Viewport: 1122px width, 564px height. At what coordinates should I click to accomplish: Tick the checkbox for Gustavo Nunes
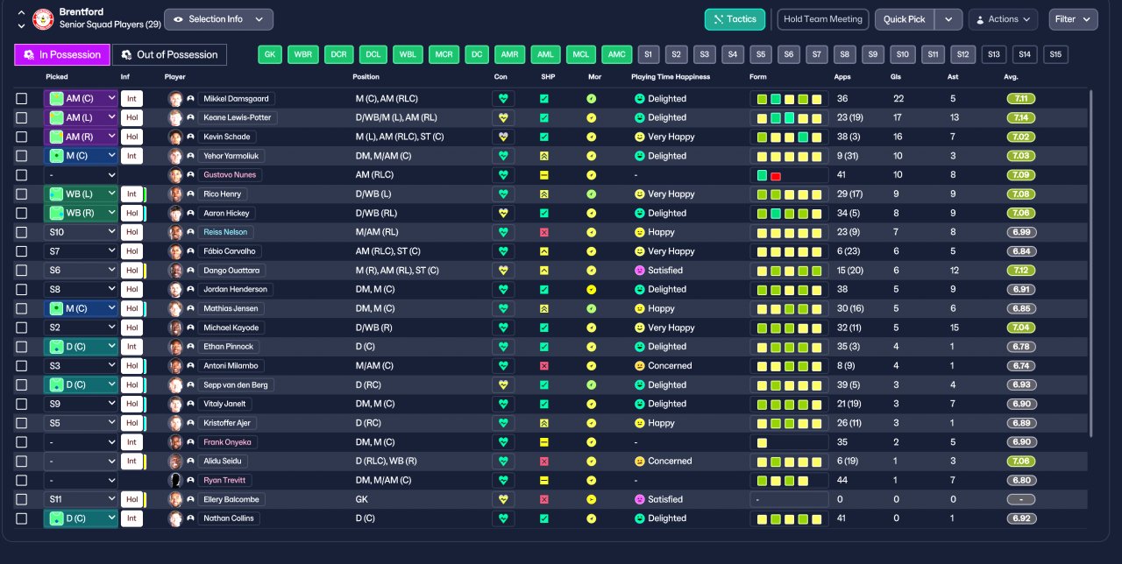22,175
